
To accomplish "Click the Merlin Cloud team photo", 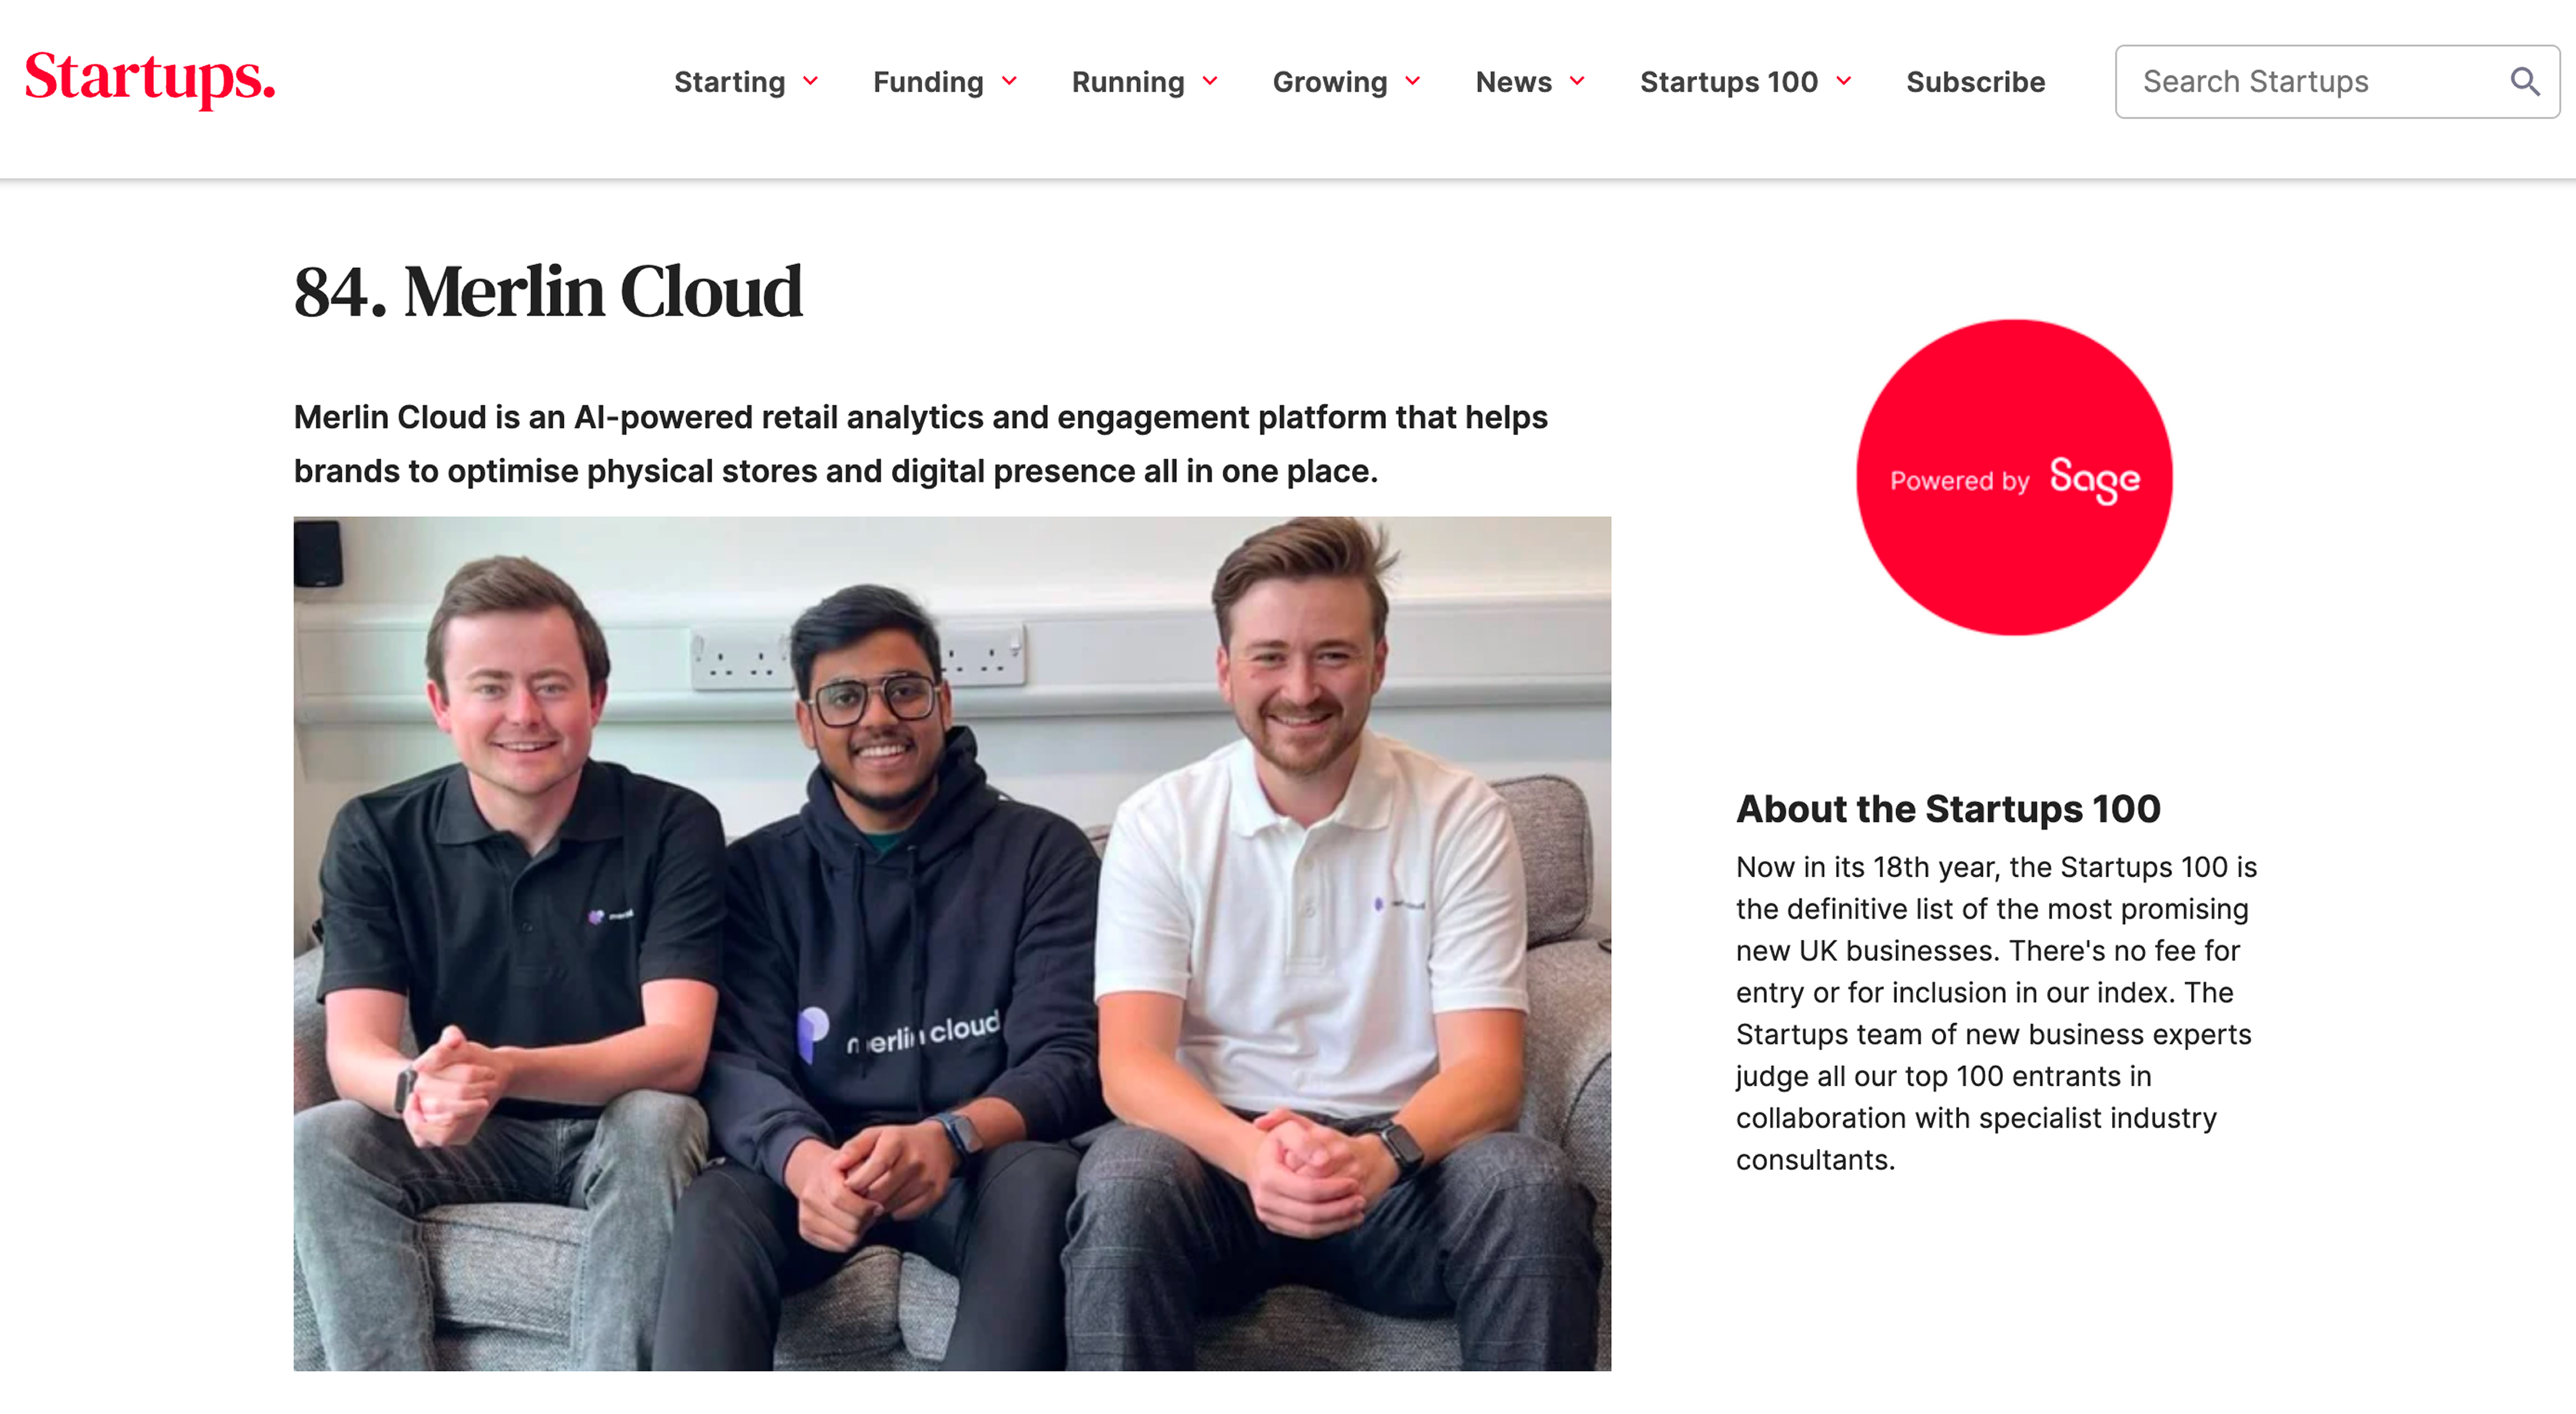I will pos(952,943).
